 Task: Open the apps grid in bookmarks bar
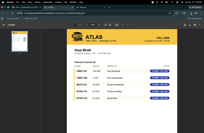(2, 19)
